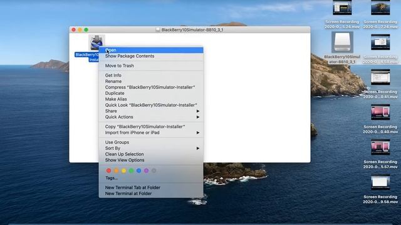Screen dimensions: 401x225
Task: Select Screen Recording 2020-0...7.24.mov thumbnail
Action: click(x=380, y=7)
